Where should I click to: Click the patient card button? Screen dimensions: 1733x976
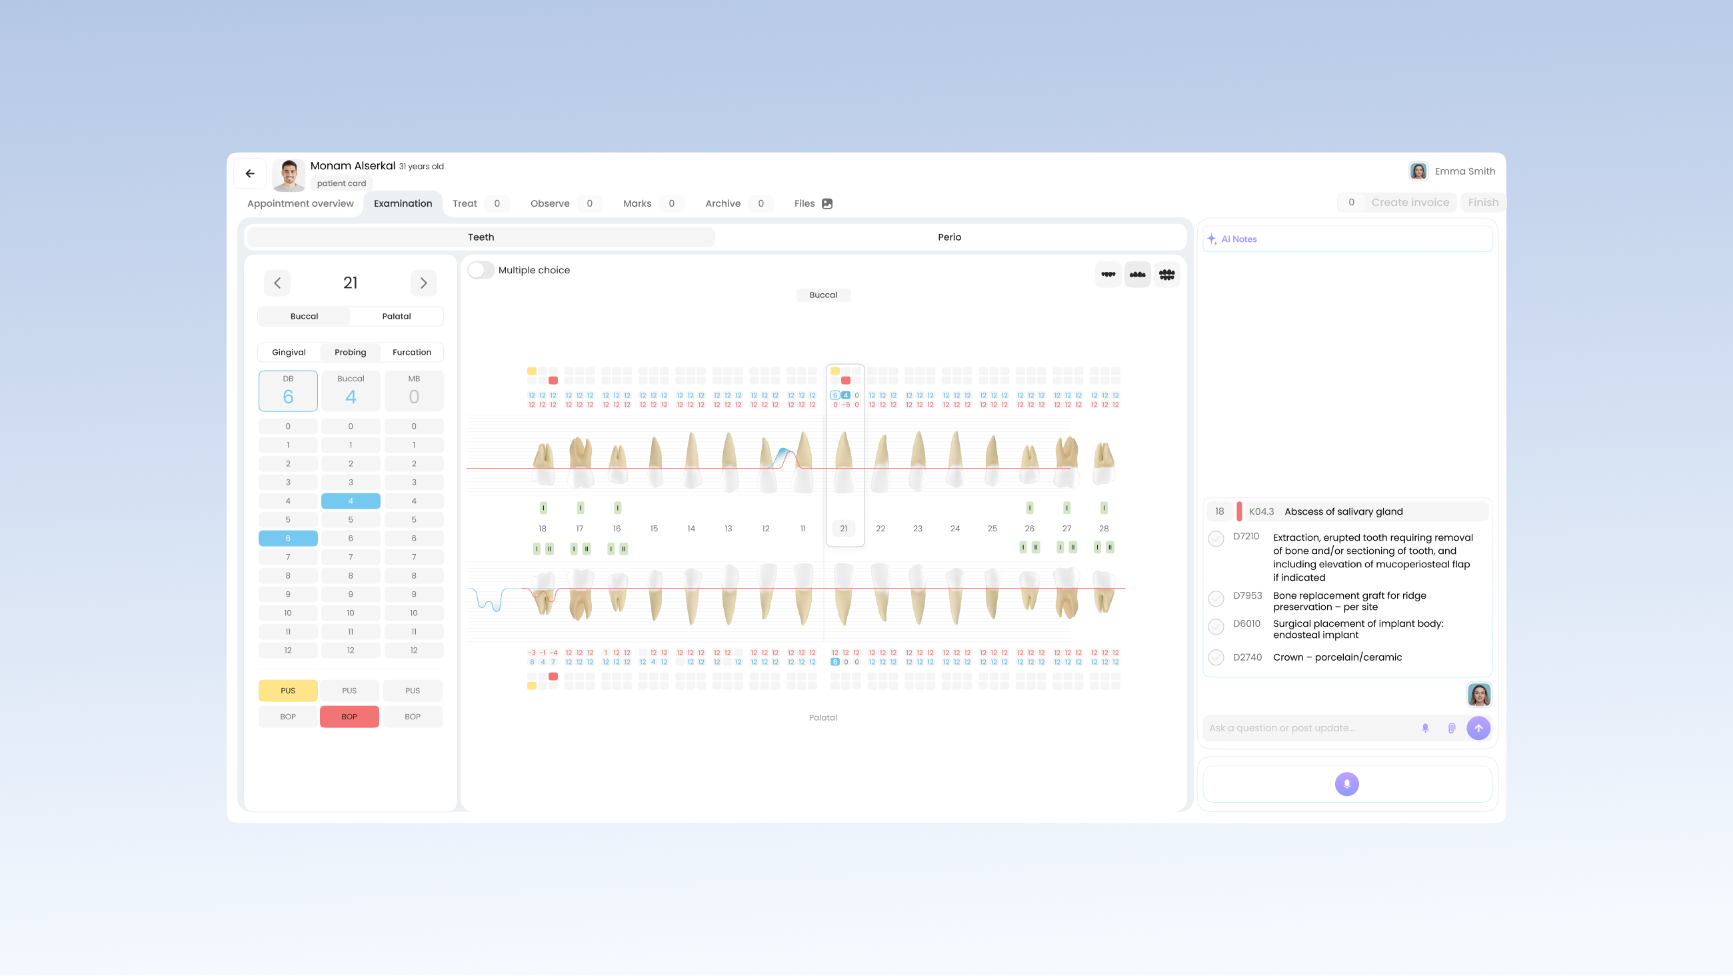coord(342,183)
